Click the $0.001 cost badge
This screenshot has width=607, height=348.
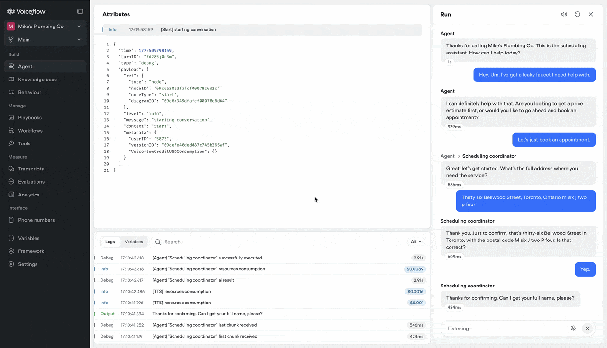(417, 303)
